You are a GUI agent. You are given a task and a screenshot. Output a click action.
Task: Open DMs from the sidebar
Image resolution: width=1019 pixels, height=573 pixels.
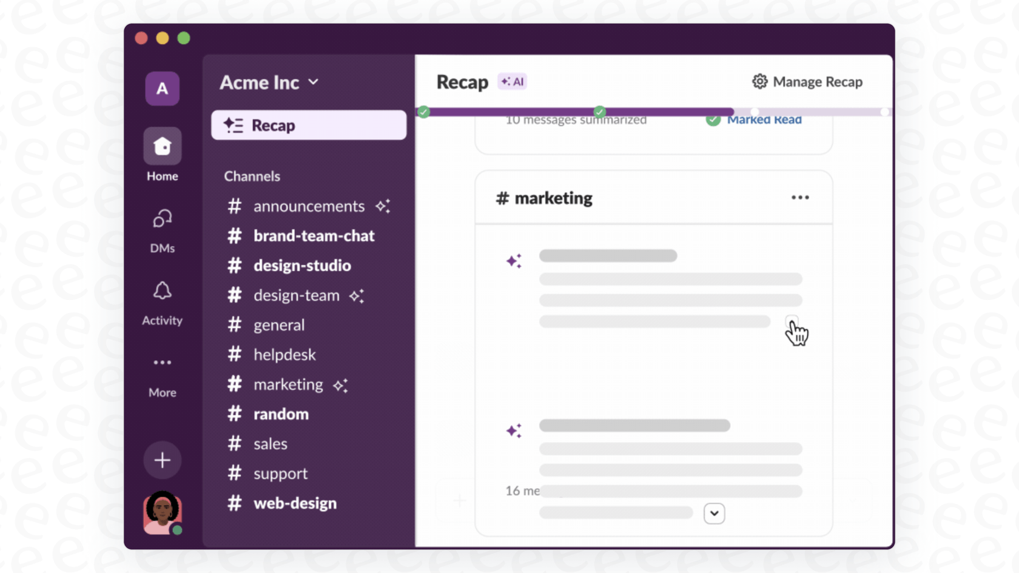click(162, 227)
